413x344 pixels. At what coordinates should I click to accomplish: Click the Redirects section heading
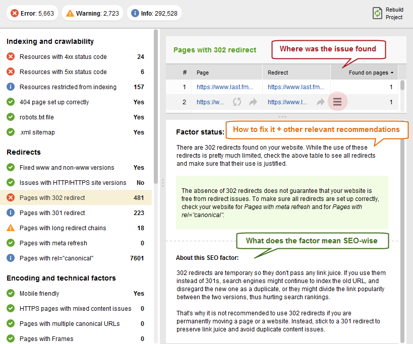[x=24, y=152]
